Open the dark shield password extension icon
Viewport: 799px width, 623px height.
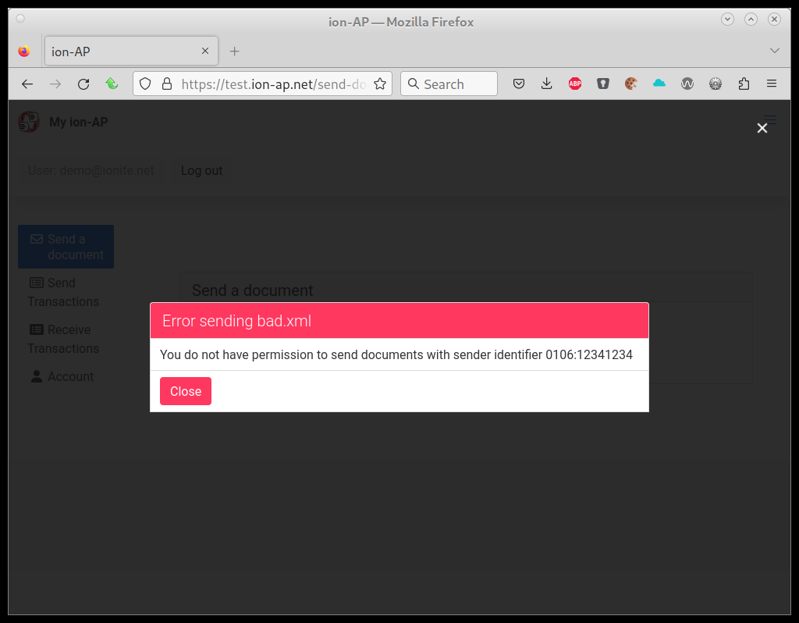tap(603, 84)
